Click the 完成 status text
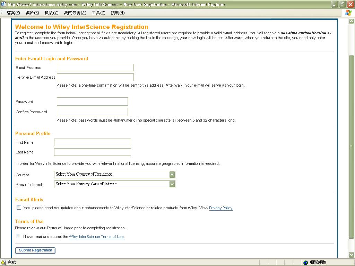Image resolution: width=355 pixels, height=266 pixels. [11, 263]
